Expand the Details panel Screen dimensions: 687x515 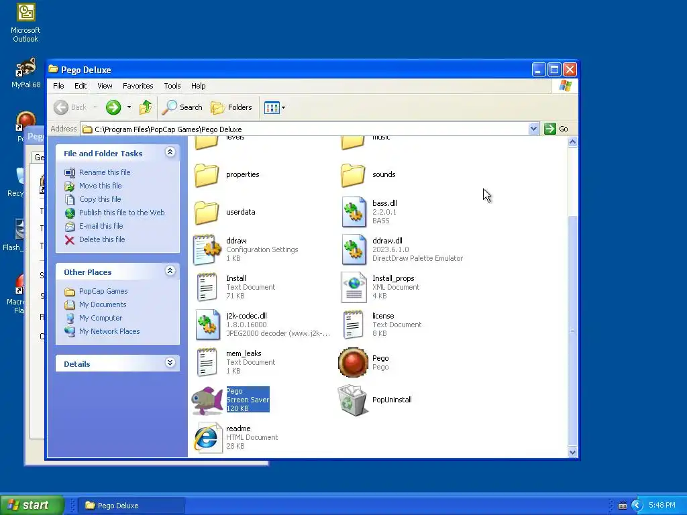[x=170, y=363]
